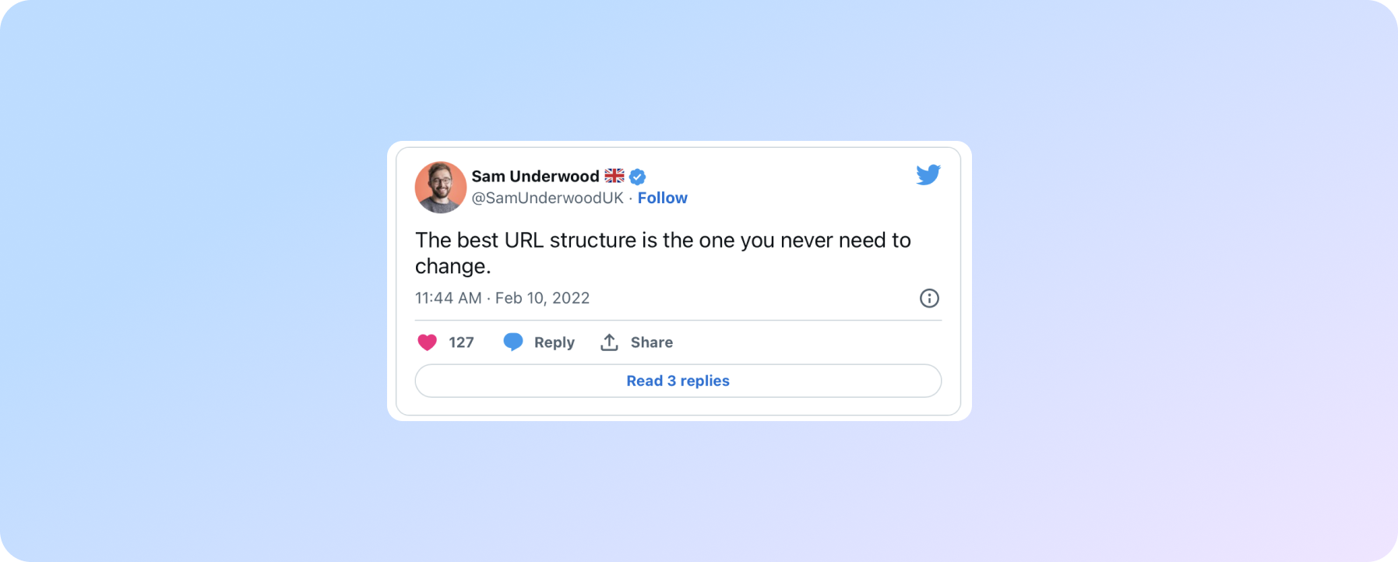Follow the SamUnderwoodUK account
The height and width of the screenshot is (562, 1398).
click(x=662, y=198)
